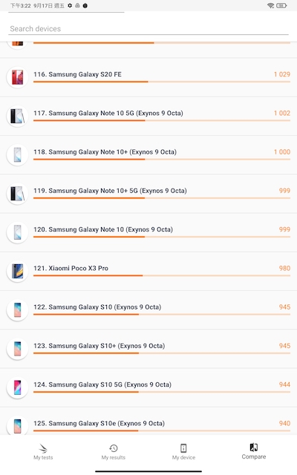The height and width of the screenshot is (475, 297).
Task: Tap the Galaxy S10 5G device thumbnail
Action: click(18, 387)
